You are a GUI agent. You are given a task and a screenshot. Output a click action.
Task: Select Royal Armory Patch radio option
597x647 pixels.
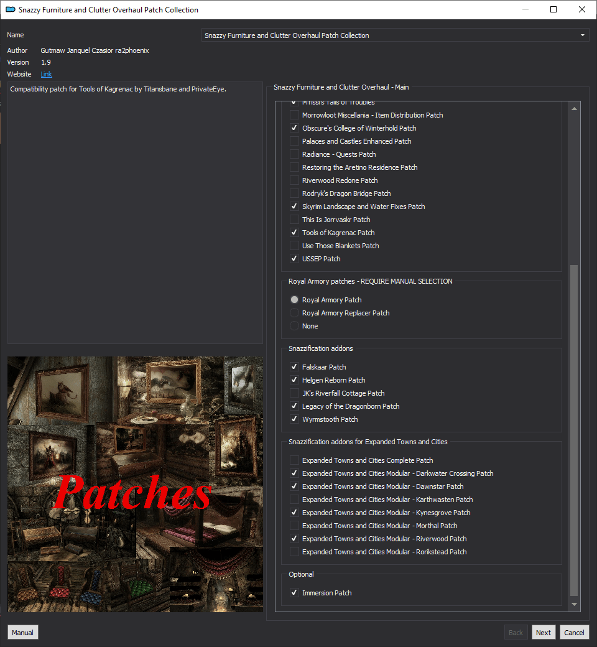tap(294, 300)
